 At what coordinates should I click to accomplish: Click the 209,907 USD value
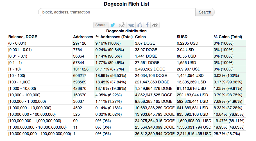point(189,69)
